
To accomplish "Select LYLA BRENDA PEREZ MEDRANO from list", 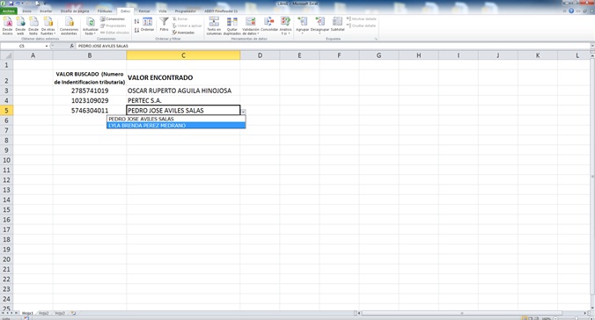I will (176, 126).
